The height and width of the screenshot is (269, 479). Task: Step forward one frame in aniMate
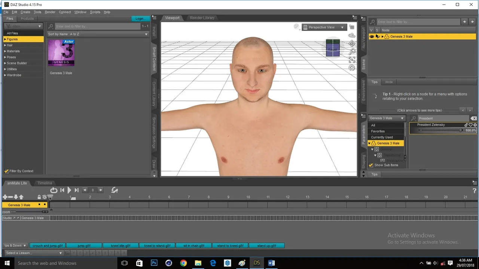coord(101,190)
